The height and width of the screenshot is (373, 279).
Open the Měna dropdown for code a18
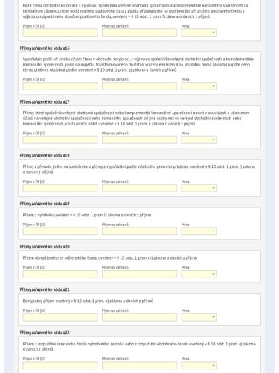pyautogui.click(x=199, y=188)
